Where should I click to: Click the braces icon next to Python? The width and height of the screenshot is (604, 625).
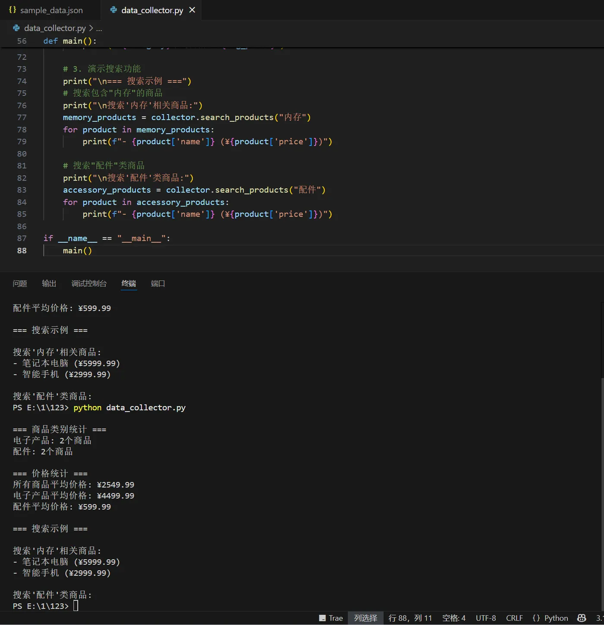coord(536,618)
